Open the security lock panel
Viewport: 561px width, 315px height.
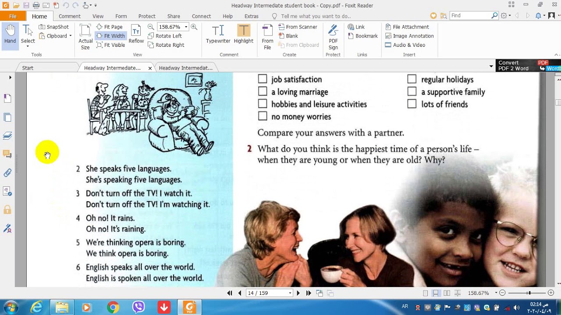pos(7,210)
